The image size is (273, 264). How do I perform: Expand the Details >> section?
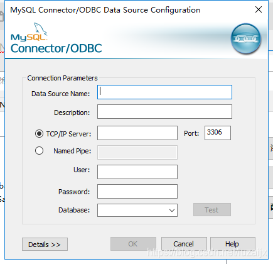click(45, 244)
